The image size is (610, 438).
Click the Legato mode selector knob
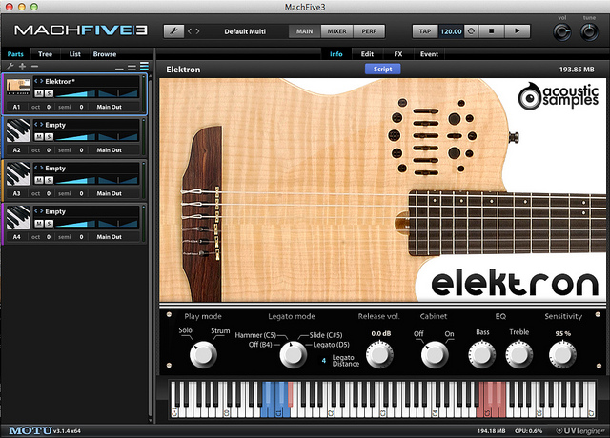click(293, 355)
